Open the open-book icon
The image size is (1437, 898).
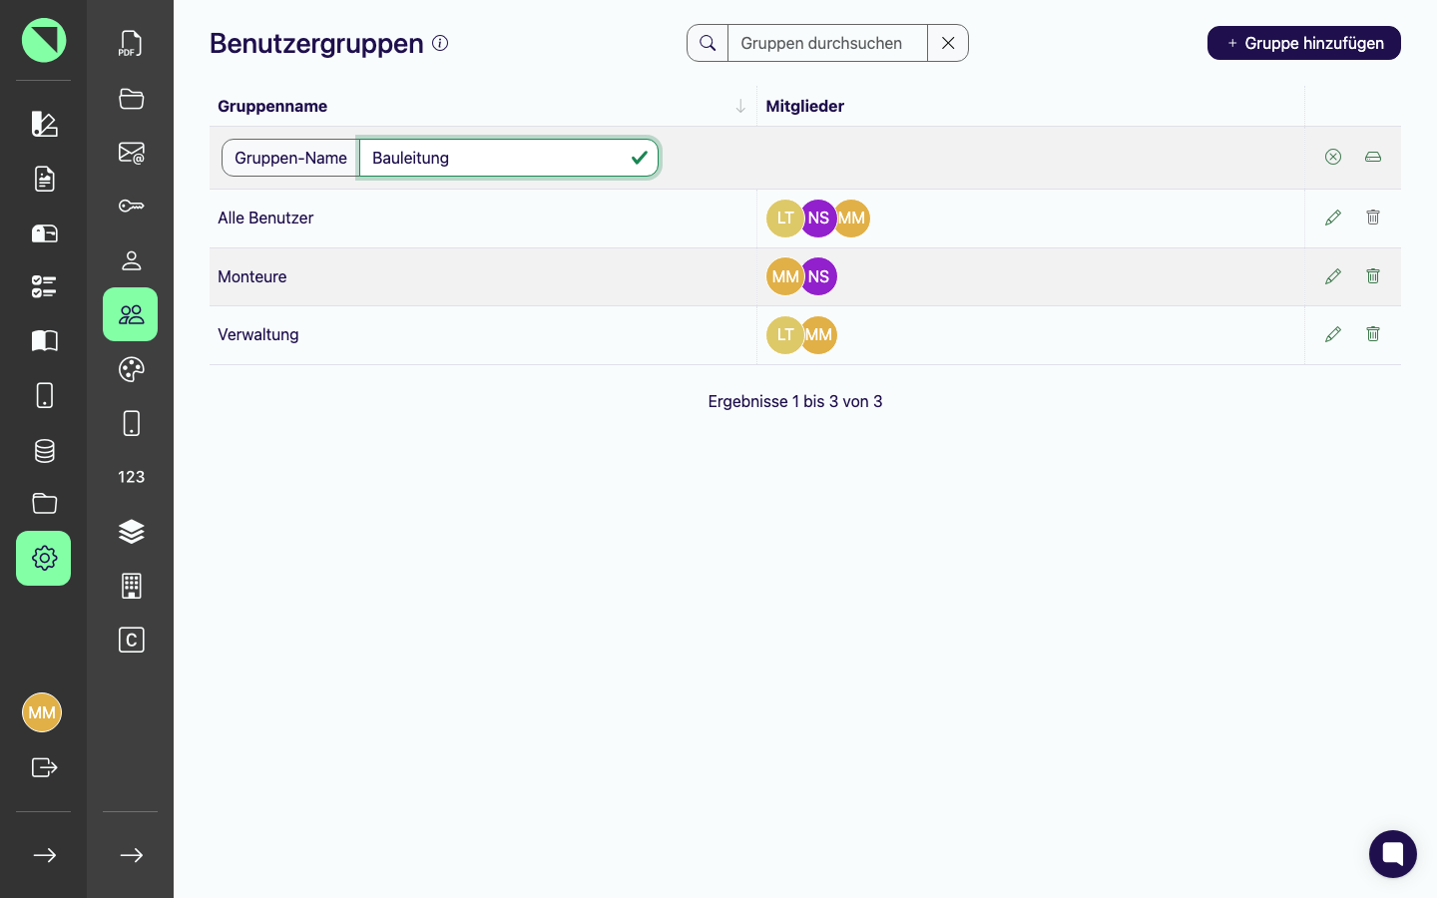(44, 341)
